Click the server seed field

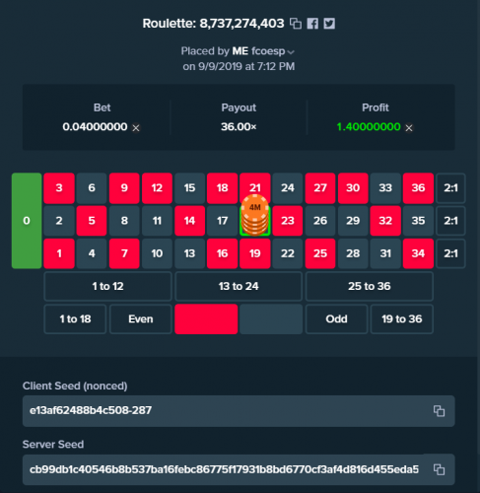[x=239, y=469]
